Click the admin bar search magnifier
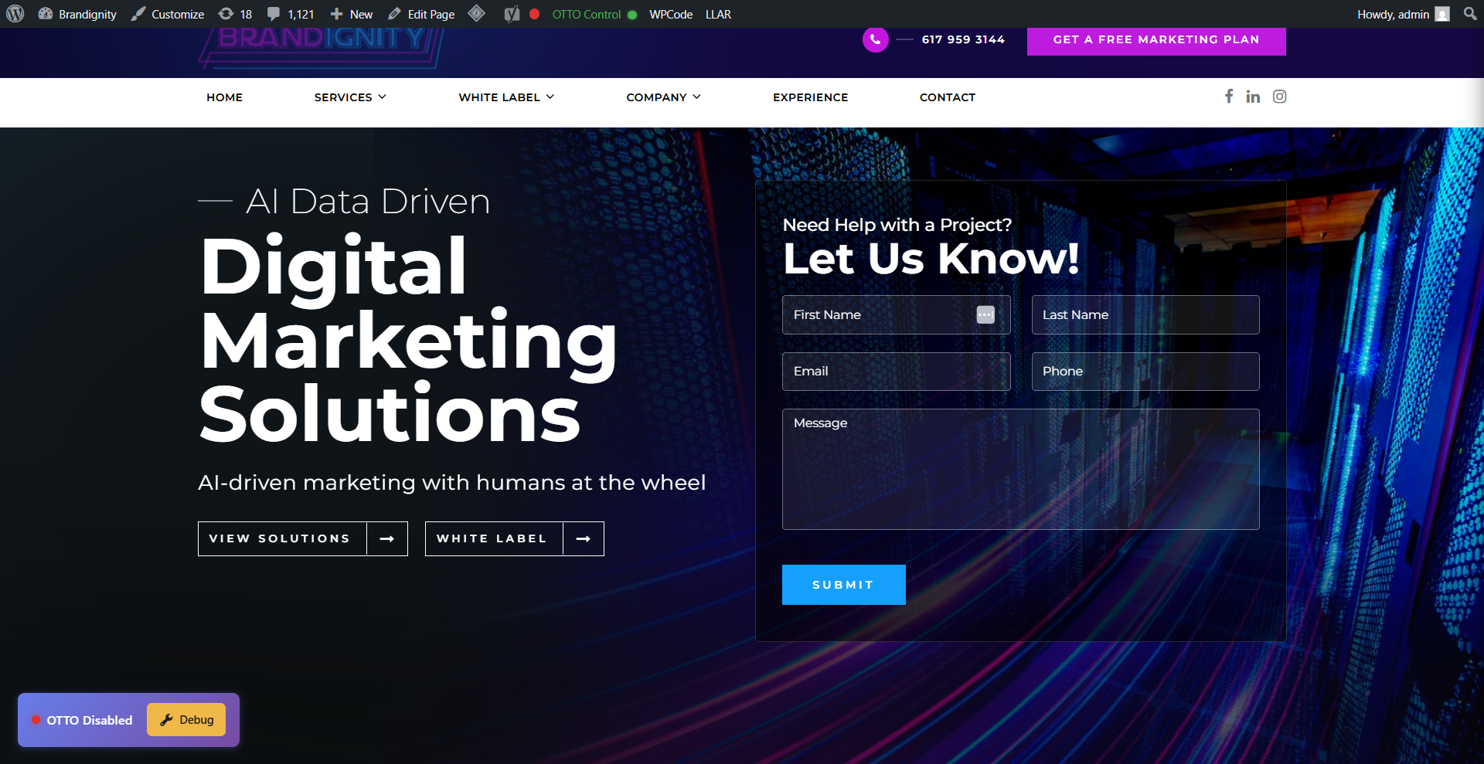1484x764 pixels. point(1469,14)
